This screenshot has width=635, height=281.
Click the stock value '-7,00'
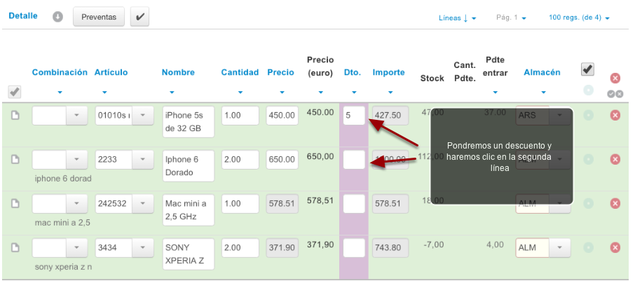[x=432, y=245]
